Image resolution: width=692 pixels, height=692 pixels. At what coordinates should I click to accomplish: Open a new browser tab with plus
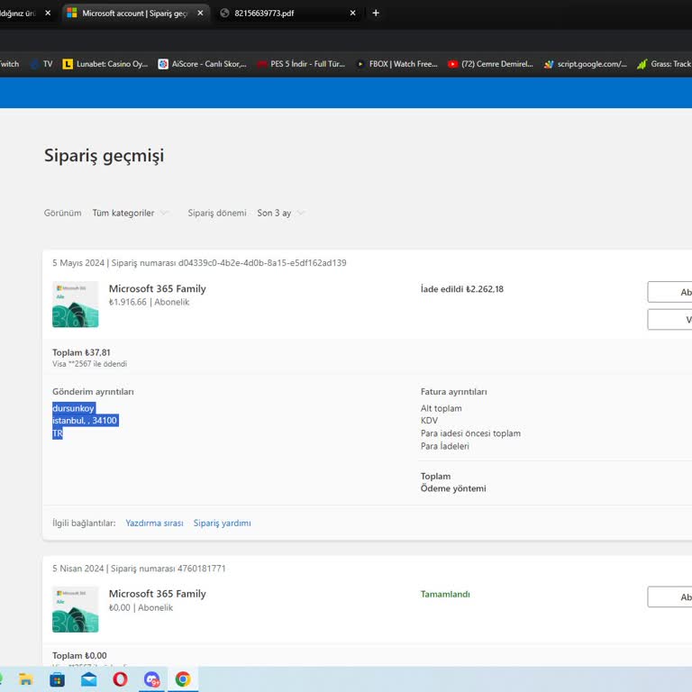[x=376, y=14]
